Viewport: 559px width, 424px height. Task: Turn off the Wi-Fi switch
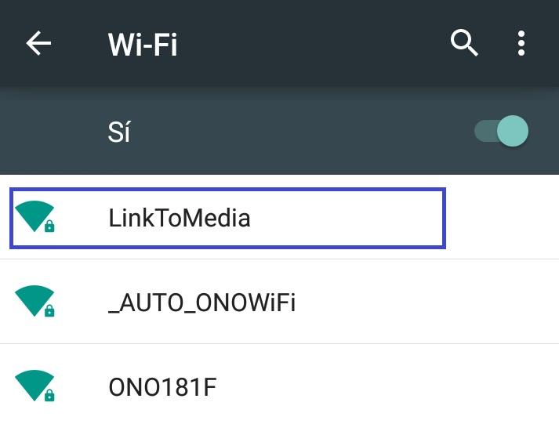click(502, 131)
